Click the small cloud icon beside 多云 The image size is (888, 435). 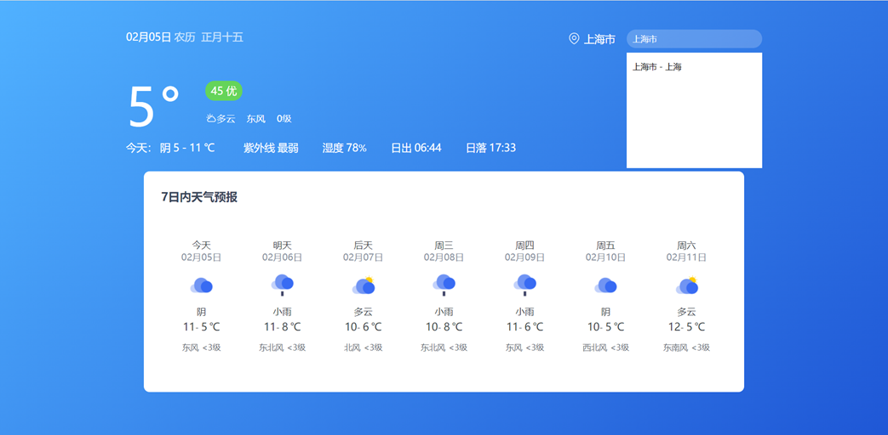pos(210,119)
